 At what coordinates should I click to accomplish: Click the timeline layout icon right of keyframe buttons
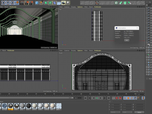pos(143,98)
